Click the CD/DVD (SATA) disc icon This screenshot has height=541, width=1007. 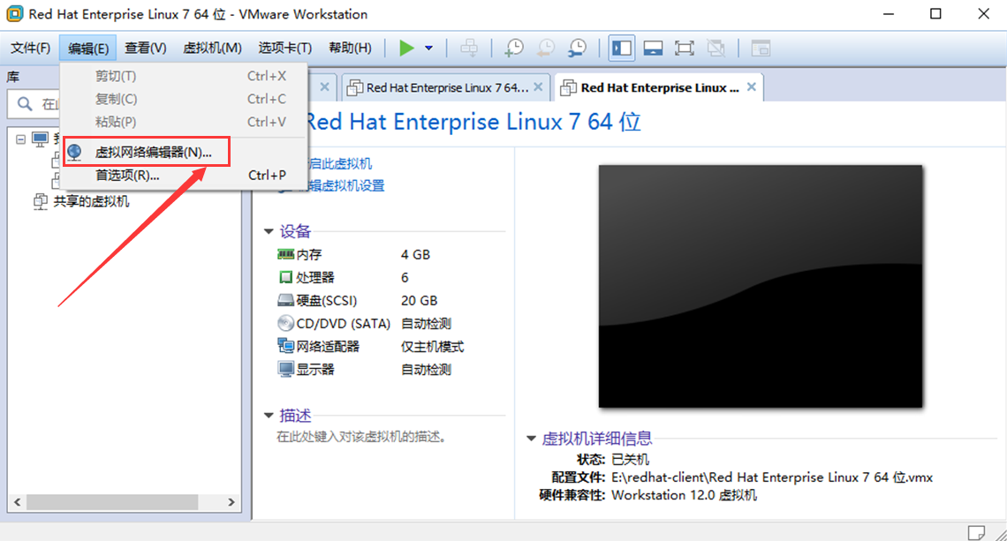click(x=285, y=323)
